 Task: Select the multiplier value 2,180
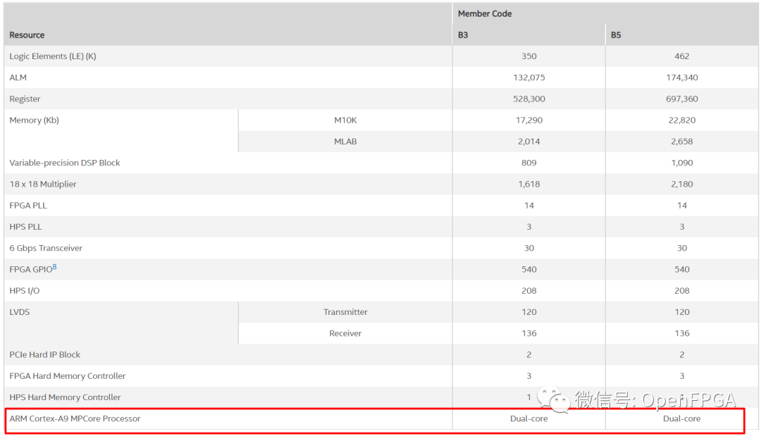pyautogui.click(x=682, y=185)
